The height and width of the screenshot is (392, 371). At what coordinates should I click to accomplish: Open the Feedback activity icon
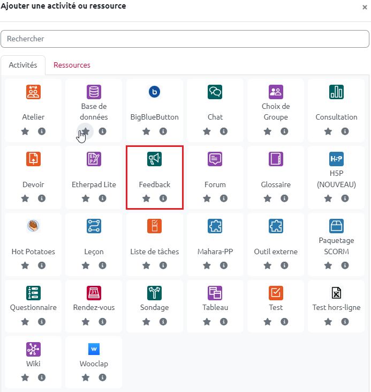pyautogui.click(x=154, y=159)
